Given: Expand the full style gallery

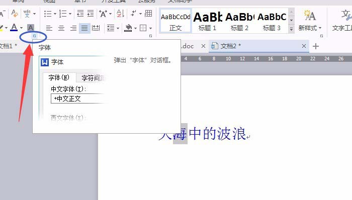Looking at the screenshot, I should pos(291,29).
